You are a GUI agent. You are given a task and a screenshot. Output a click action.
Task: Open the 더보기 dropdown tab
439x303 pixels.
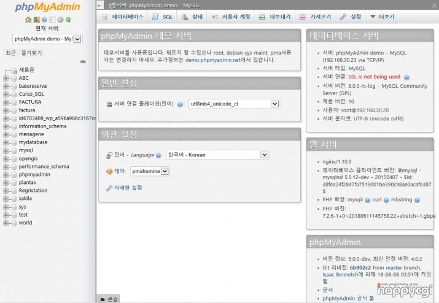point(382,17)
